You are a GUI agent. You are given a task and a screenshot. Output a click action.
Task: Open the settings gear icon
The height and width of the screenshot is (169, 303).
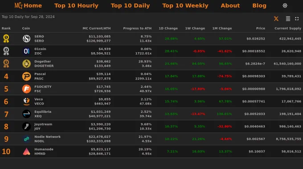285,6
